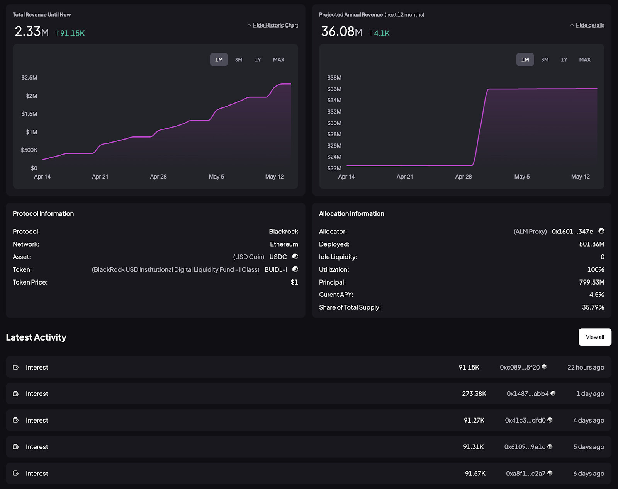Image resolution: width=618 pixels, height=489 pixels.
Task: Click the explorer icon beside allocator address 0x1601...347e
Action: point(601,231)
